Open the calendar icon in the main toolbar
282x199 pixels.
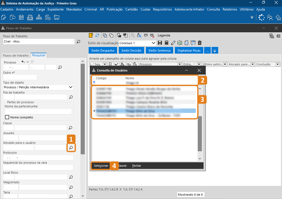pos(21,17)
